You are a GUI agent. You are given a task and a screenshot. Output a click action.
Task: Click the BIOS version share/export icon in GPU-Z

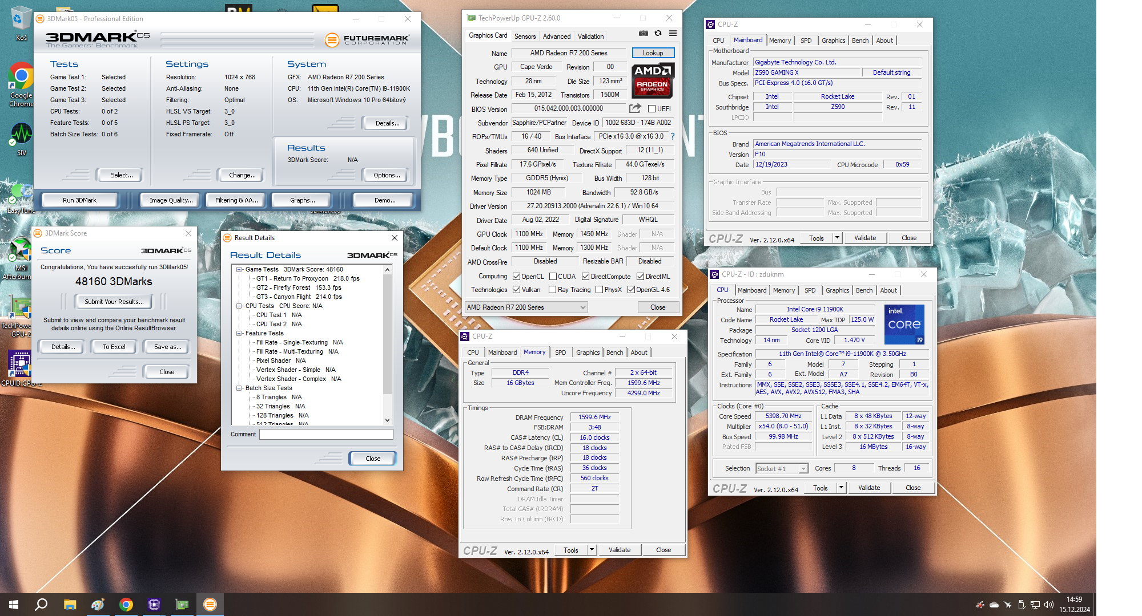click(x=635, y=108)
